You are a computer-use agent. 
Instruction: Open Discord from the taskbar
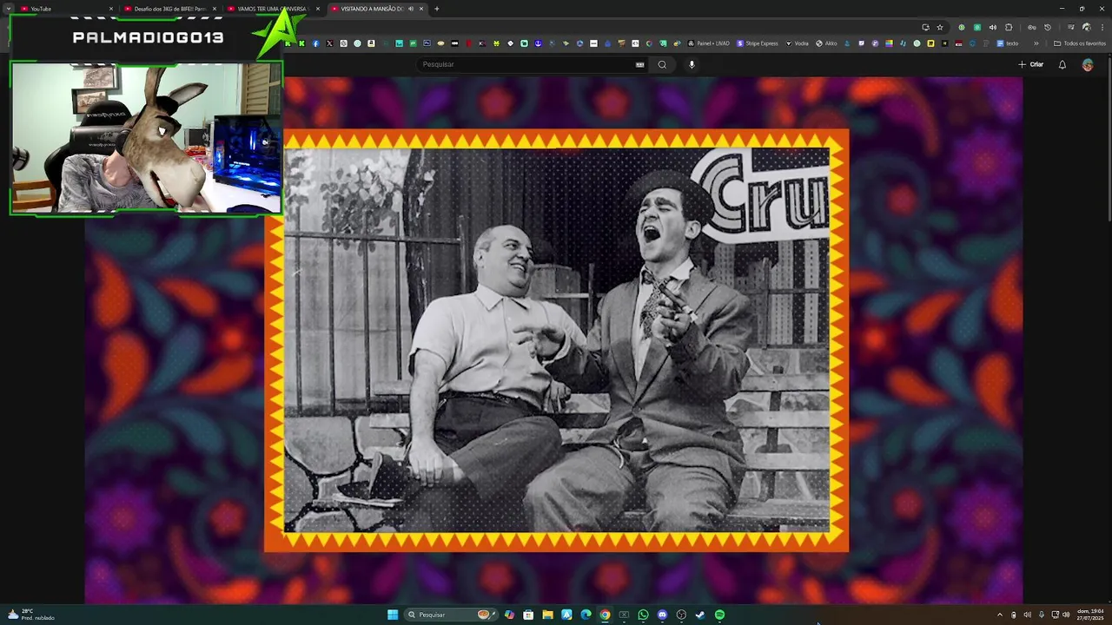662,615
